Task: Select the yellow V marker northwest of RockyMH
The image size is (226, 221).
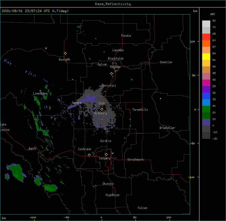Action: (x=46, y=48)
